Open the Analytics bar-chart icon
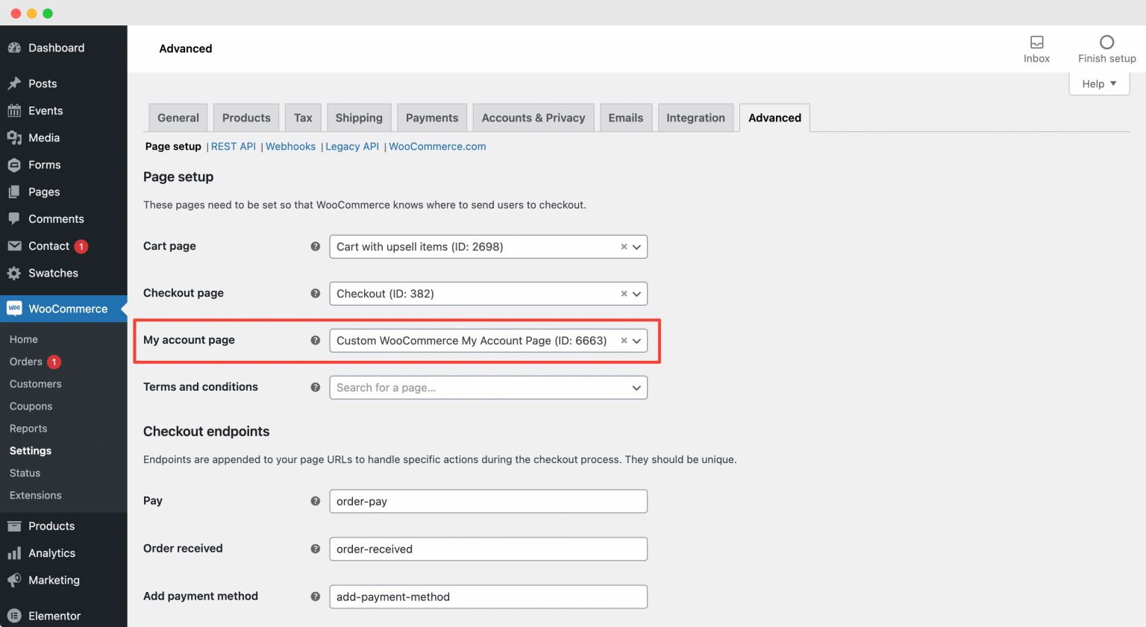The width and height of the screenshot is (1146, 627). coord(16,553)
